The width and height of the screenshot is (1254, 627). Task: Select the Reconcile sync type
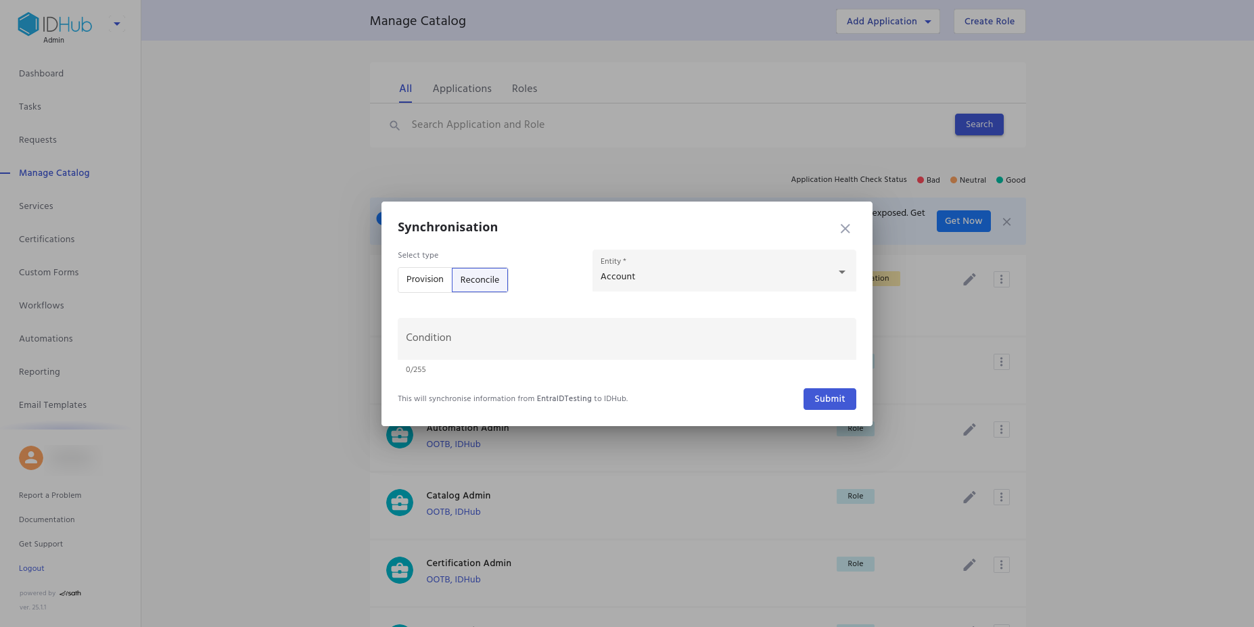pos(480,280)
